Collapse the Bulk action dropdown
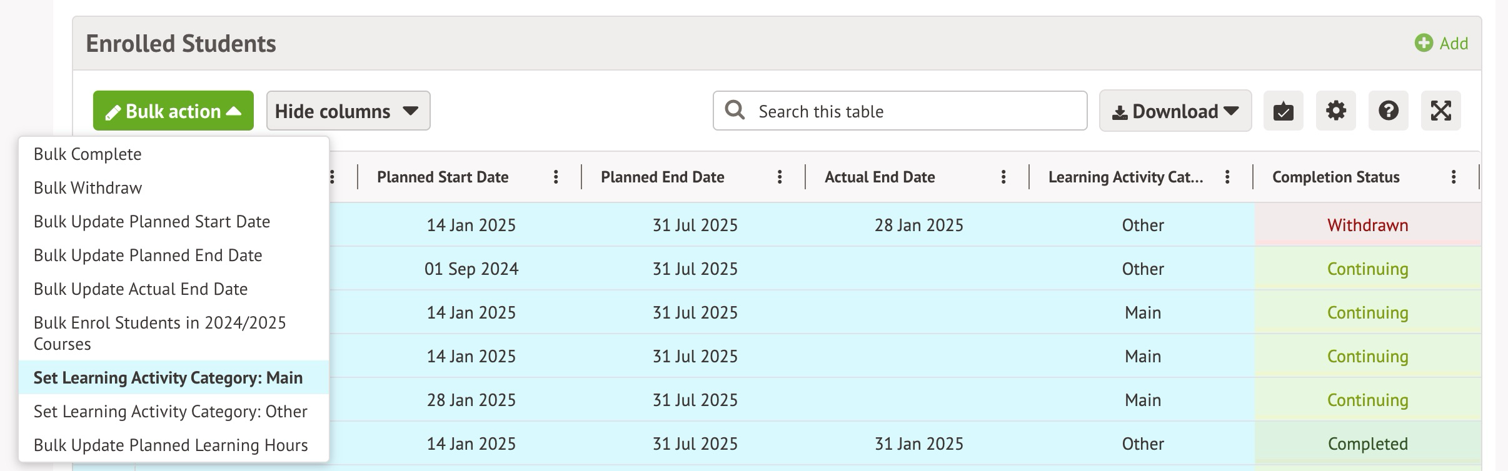The height and width of the screenshot is (471, 1508). pos(173,111)
